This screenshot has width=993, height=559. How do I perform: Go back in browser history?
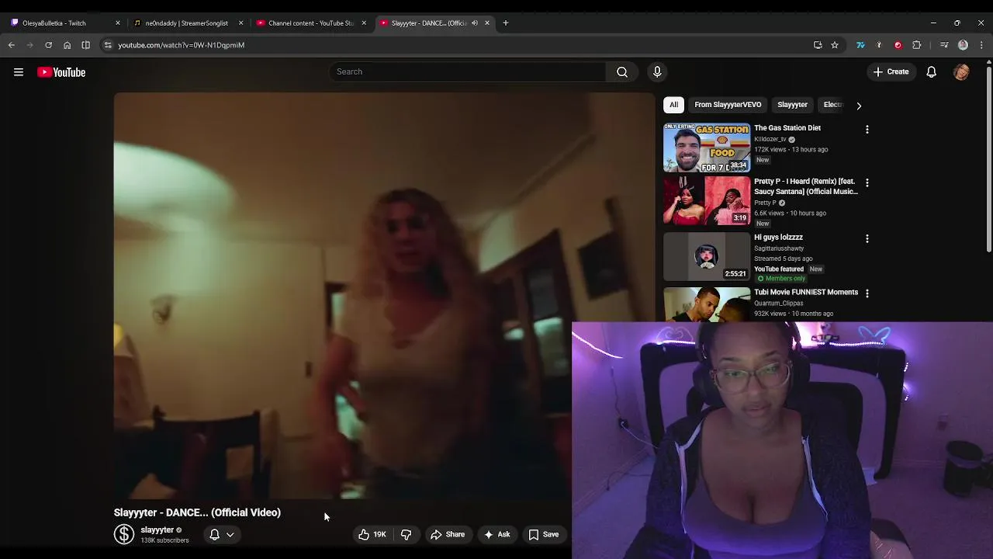coord(12,45)
